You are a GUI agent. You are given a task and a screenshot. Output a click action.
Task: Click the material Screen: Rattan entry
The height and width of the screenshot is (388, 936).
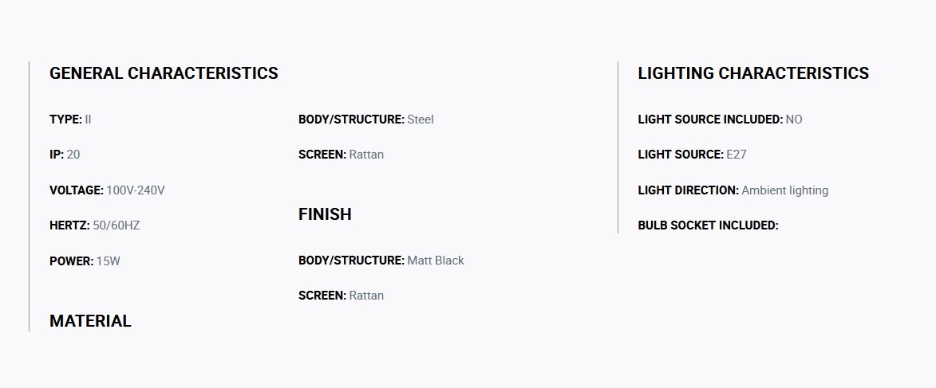coord(341,155)
